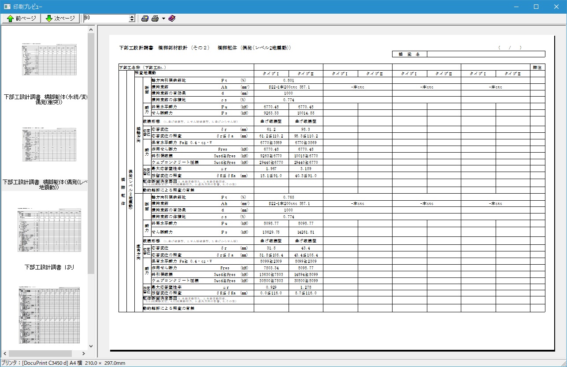The width and height of the screenshot is (567, 367).
Task: Click the value 7503.34
Action: [x=271, y=268]
